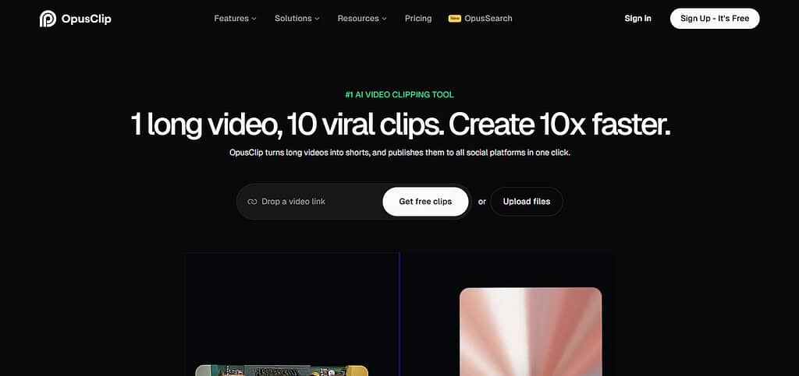Go to the Pricing page
Image resolution: width=799 pixels, height=376 pixels.
(418, 18)
